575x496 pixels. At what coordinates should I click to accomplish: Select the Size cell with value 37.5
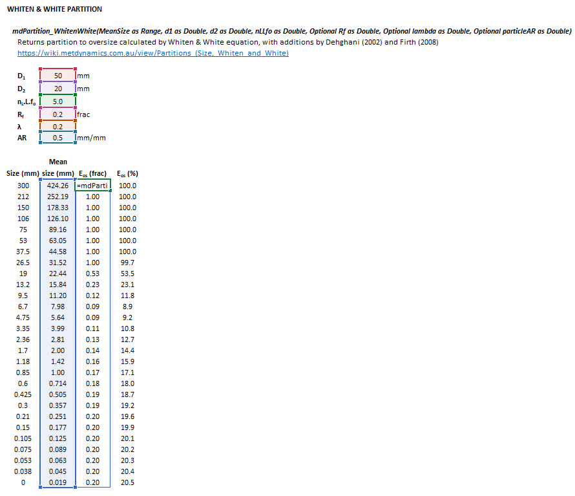(x=23, y=252)
